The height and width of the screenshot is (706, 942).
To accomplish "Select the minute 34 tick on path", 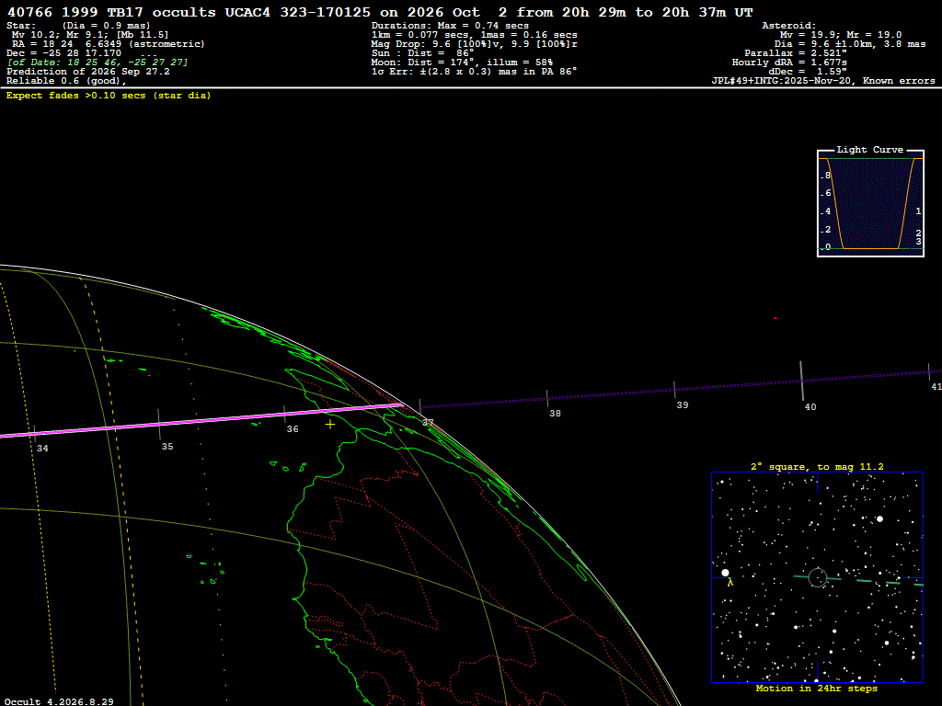I will [x=35, y=434].
